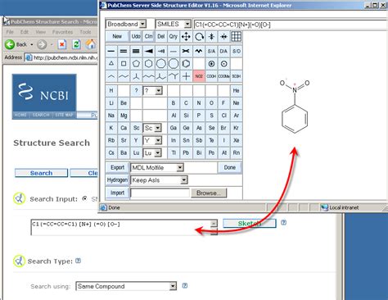Pick the N element button
Viewport: 388px width, 300px height.
tap(199, 103)
